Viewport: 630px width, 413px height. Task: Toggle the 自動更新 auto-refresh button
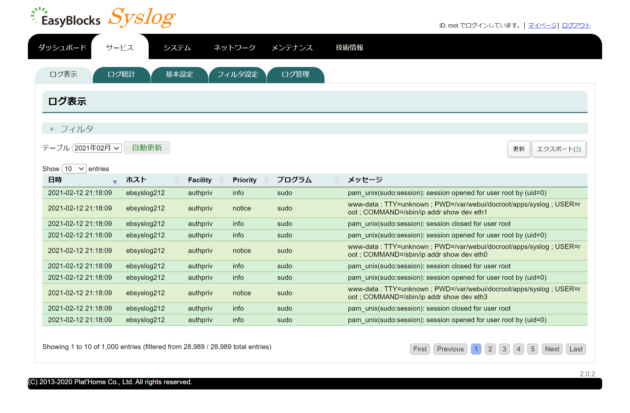pyautogui.click(x=147, y=148)
